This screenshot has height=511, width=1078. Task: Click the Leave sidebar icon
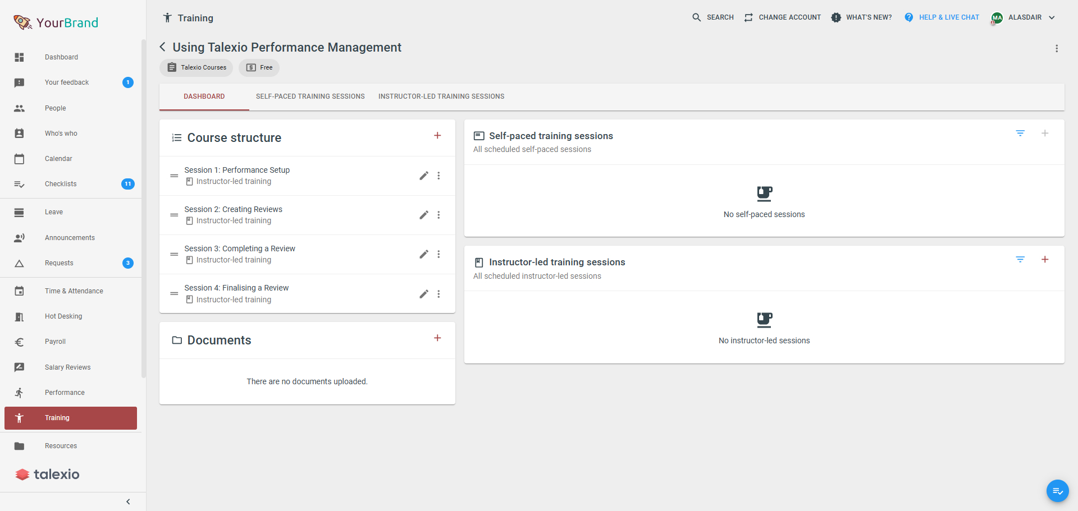(19, 212)
